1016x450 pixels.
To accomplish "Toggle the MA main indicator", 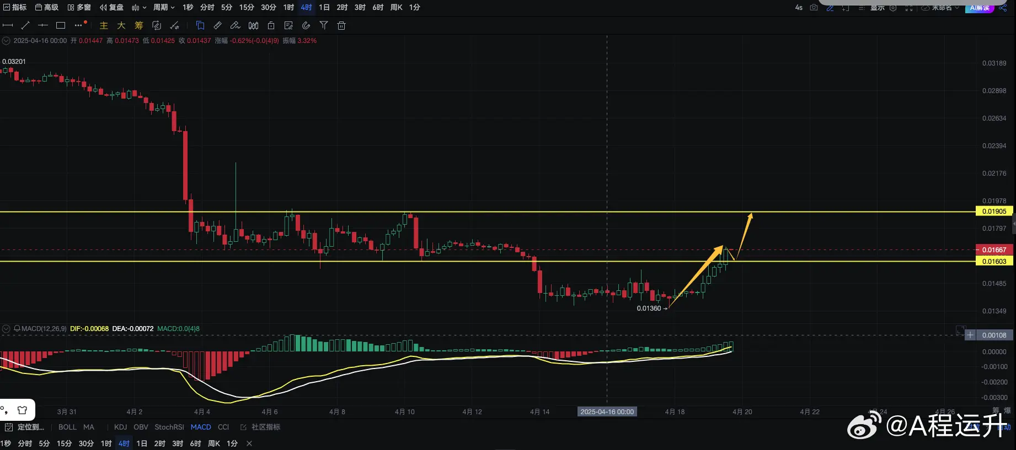I will [89, 427].
